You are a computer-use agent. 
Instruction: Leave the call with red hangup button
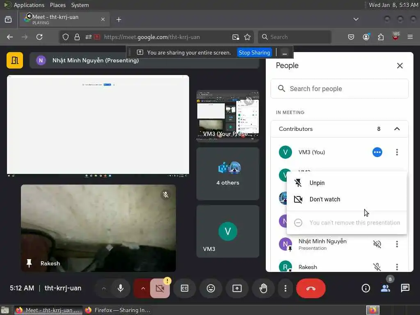(x=311, y=288)
